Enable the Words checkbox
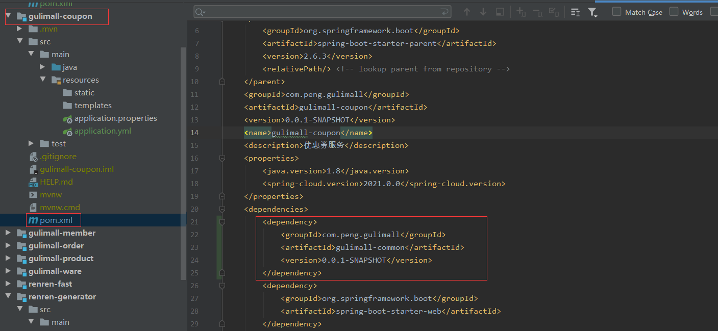This screenshot has width=718, height=331. pyautogui.click(x=674, y=12)
